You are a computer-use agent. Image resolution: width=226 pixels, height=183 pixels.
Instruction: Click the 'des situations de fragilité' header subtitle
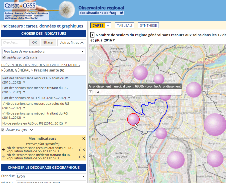click(x=101, y=13)
